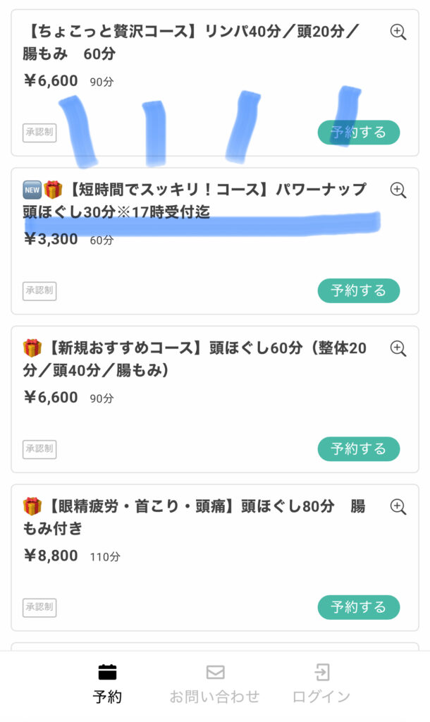Select the 予約 tab label
The width and height of the screenshot is (430, 722).
107,697
